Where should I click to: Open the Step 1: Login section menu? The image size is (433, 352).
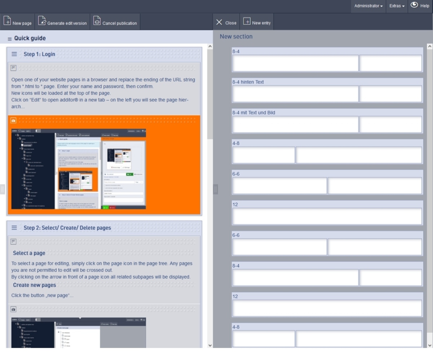pyautogui.click(x=14, y=54)
